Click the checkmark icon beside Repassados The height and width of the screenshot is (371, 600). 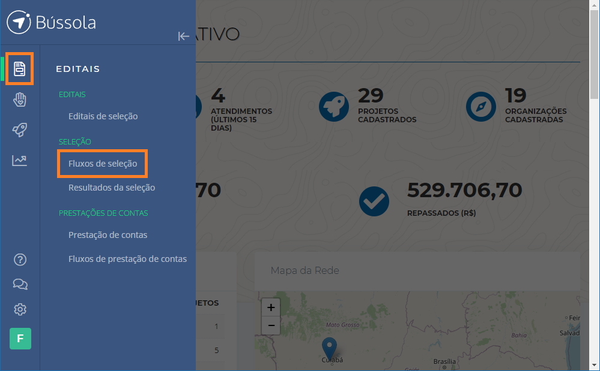pyautogui.click(x=374, y=201)
